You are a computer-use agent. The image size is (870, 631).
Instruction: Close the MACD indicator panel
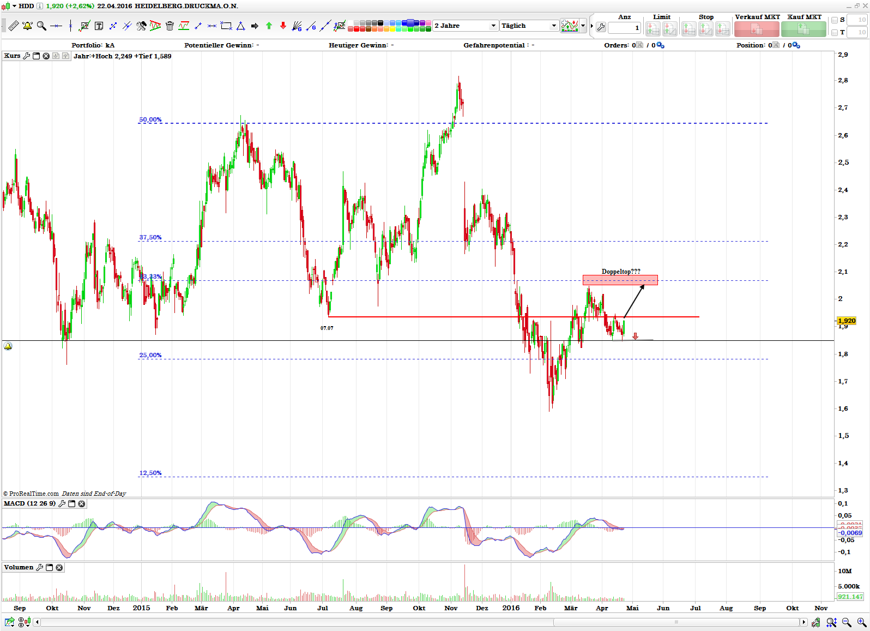(82, 503)
